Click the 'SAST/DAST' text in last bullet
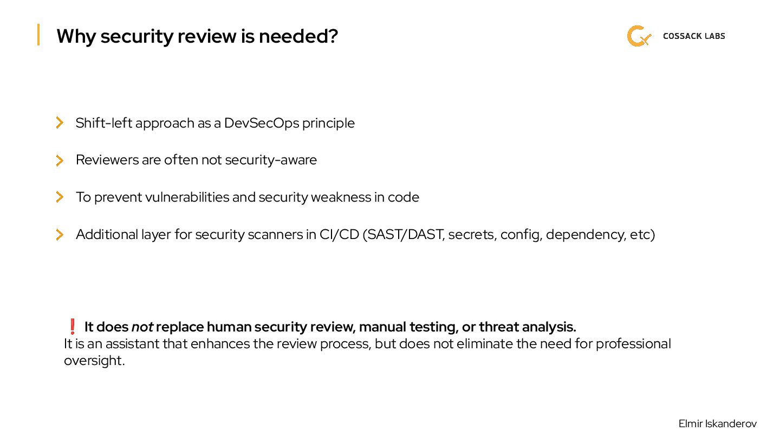This screenshot has width=780, height=438. tap(405, 235)
